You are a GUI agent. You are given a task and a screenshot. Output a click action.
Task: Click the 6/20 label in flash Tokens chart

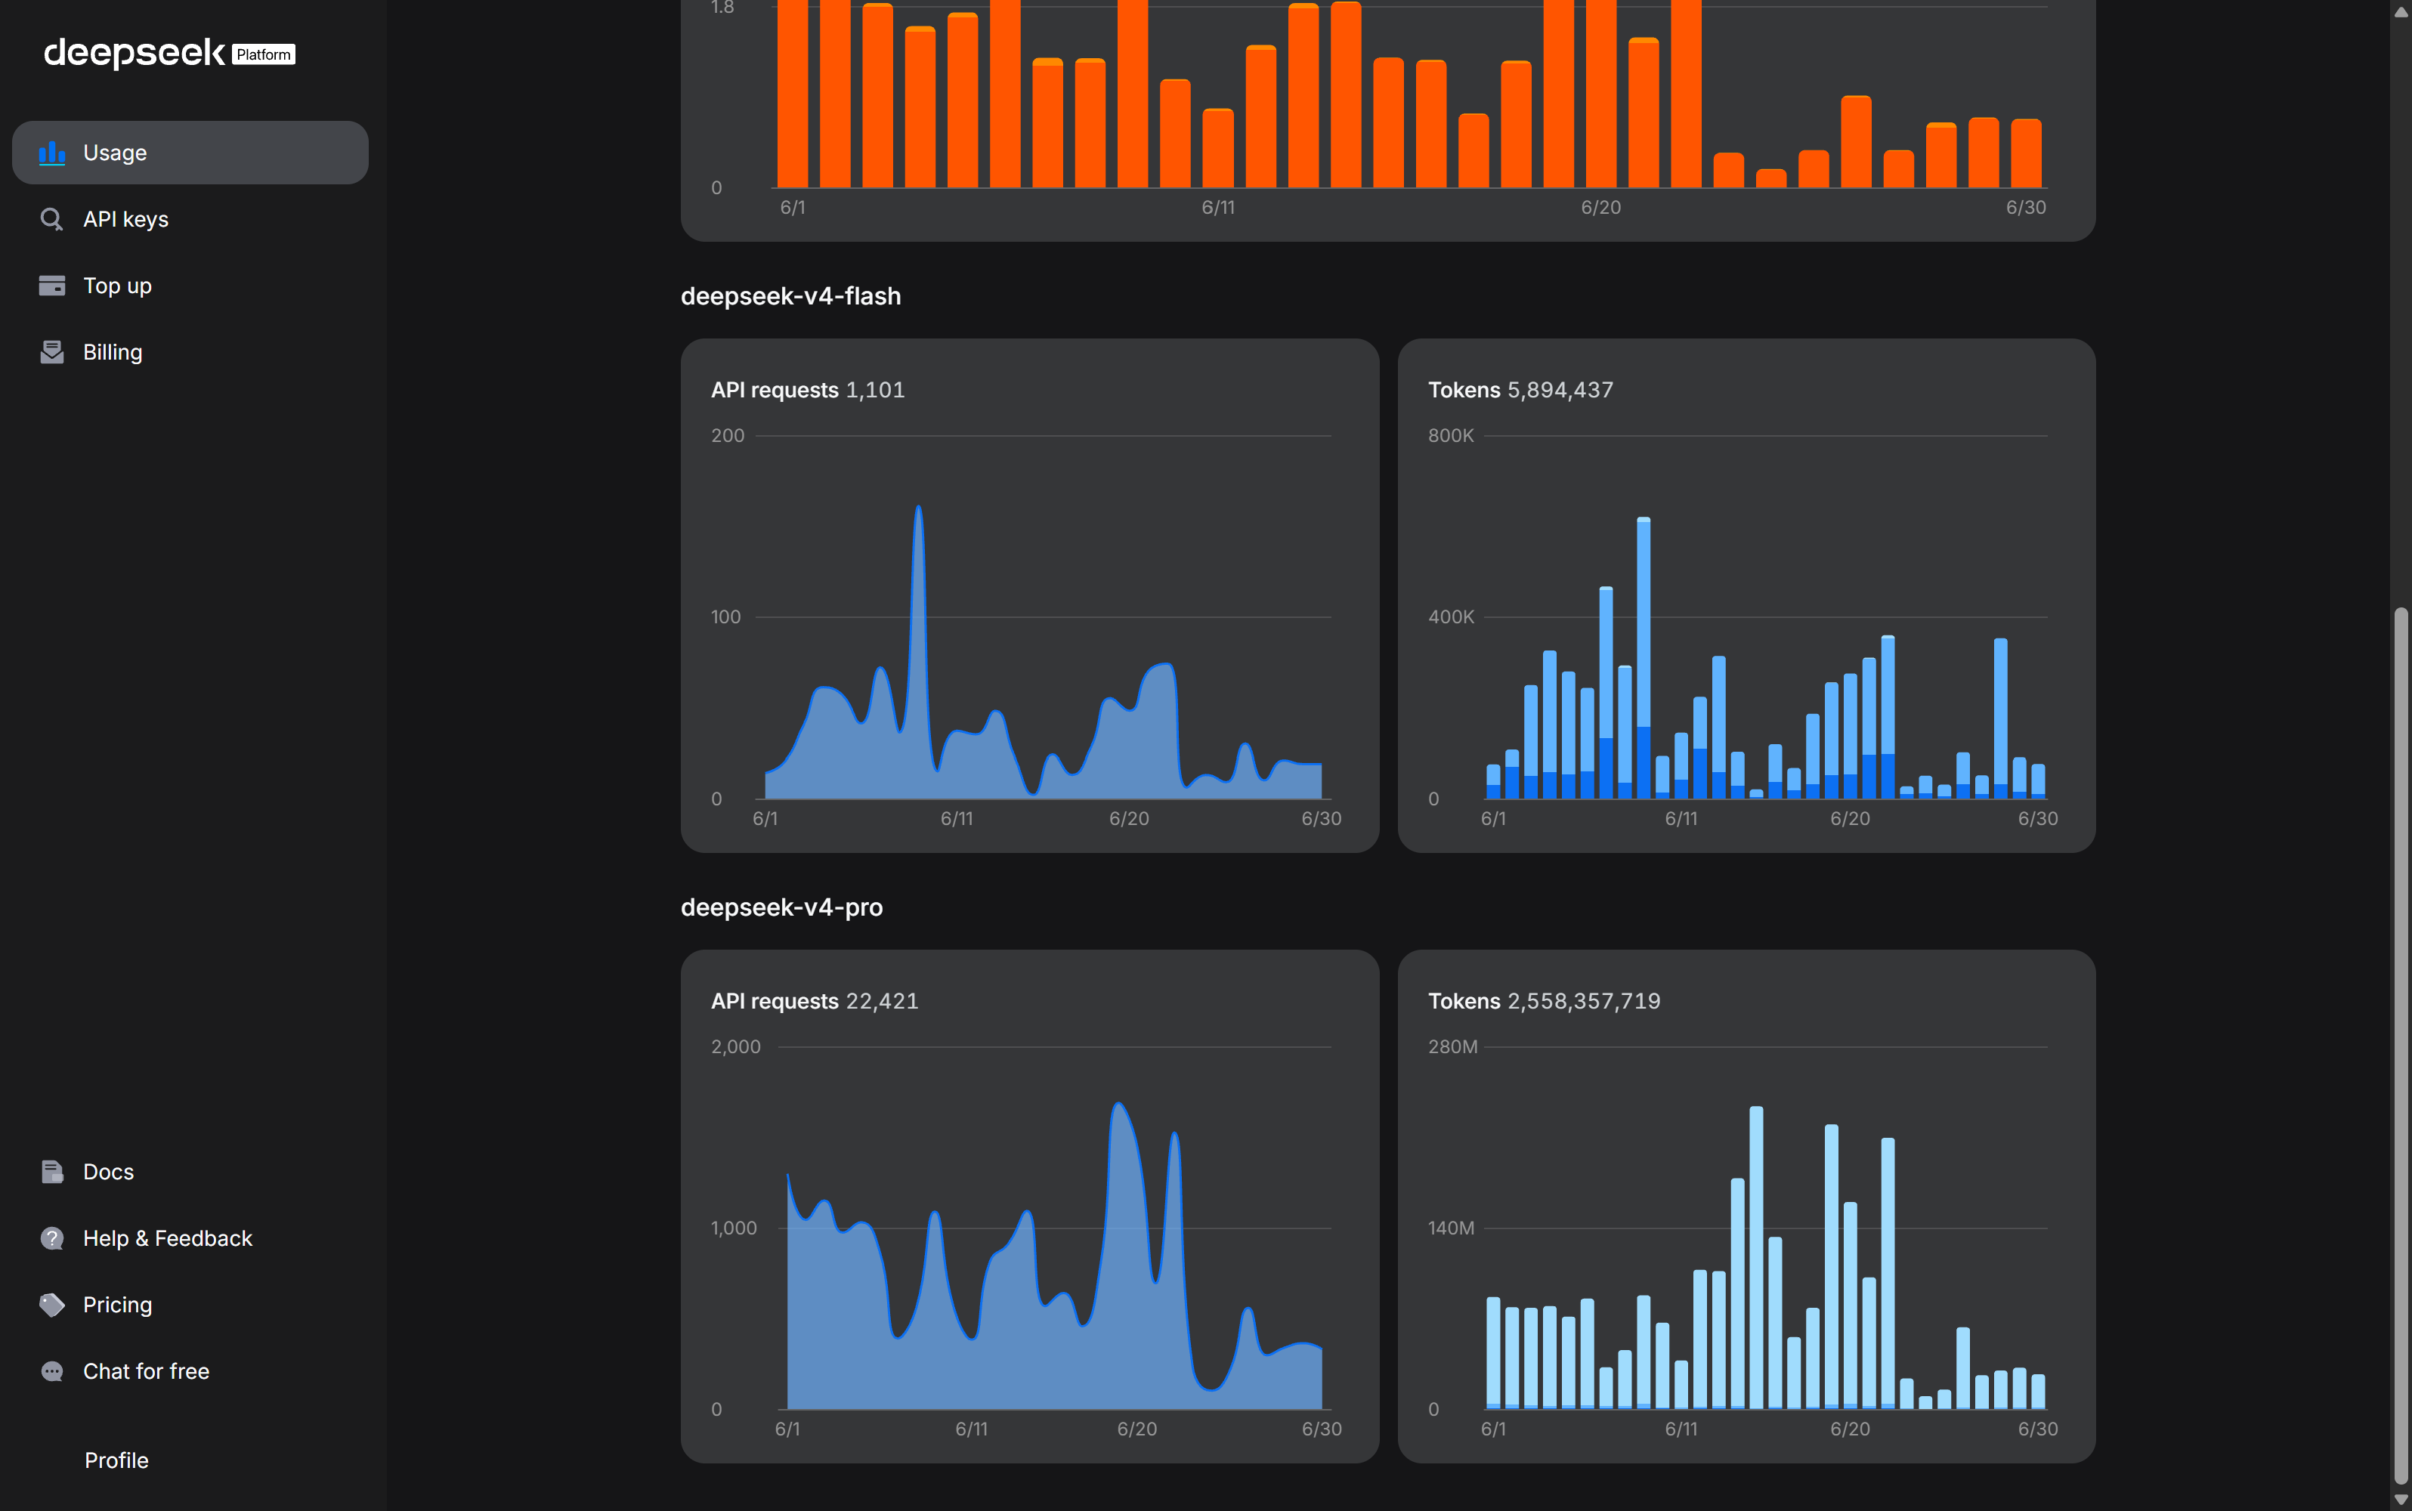pos(1849,818)
